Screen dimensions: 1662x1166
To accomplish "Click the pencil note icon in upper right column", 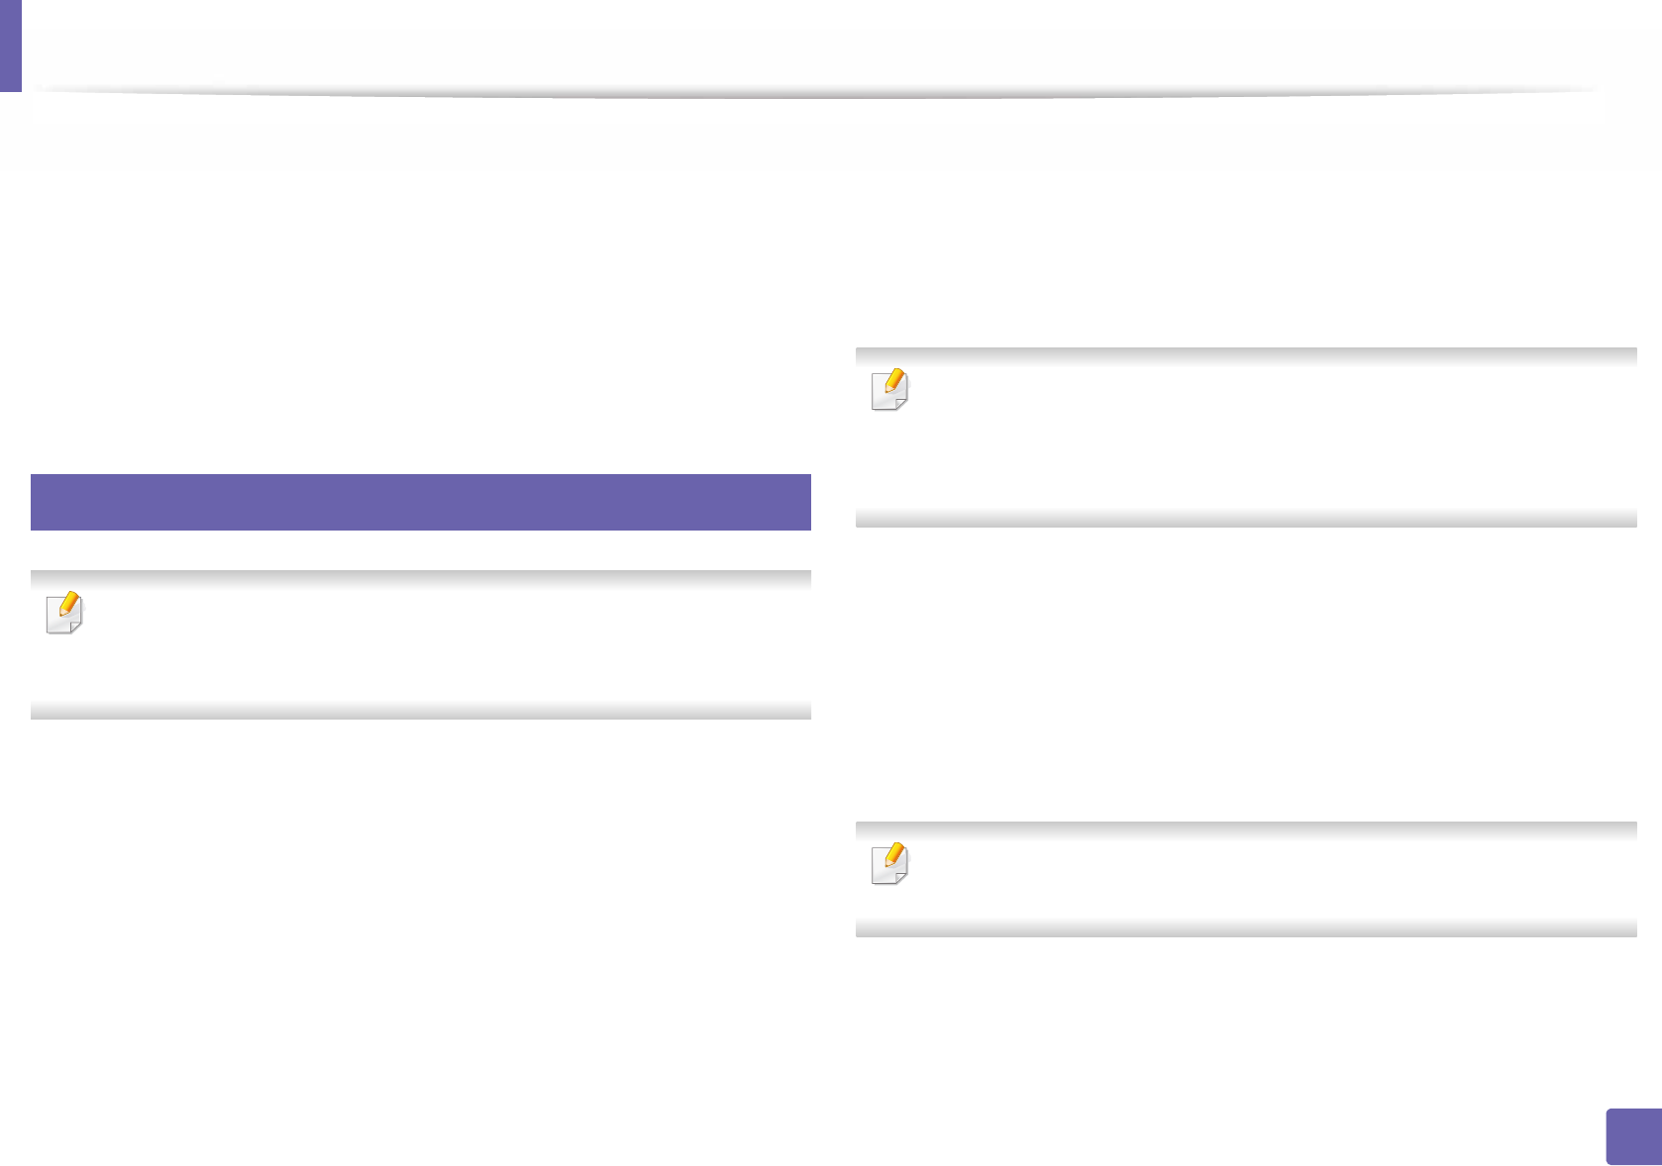I will pos(889,390).
